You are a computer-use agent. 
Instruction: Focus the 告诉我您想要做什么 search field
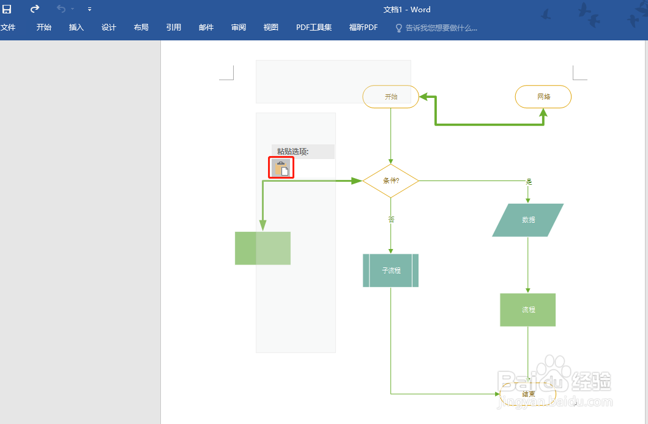tap(441, 28)
